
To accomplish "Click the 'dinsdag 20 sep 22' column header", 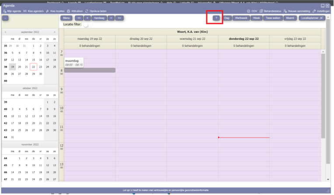I will pyautogui.click(x=141, y=39).
